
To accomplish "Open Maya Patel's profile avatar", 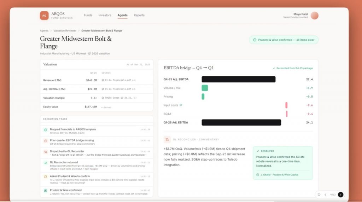I will [314, 16].
